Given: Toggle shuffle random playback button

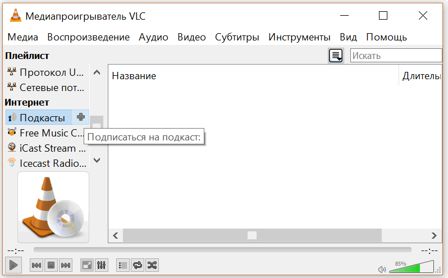Looking at the screenshot, I should [152, 266].
